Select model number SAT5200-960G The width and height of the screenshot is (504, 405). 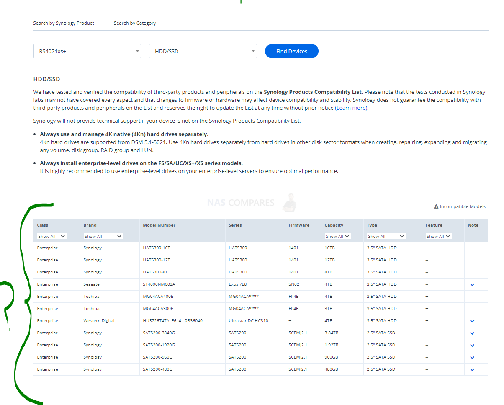click(158, 357)
